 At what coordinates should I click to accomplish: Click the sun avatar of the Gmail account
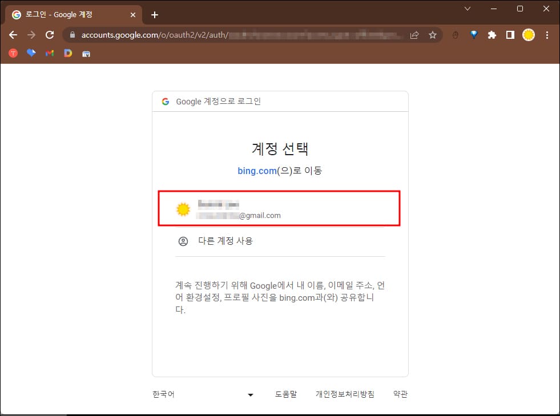coord(183,209)
